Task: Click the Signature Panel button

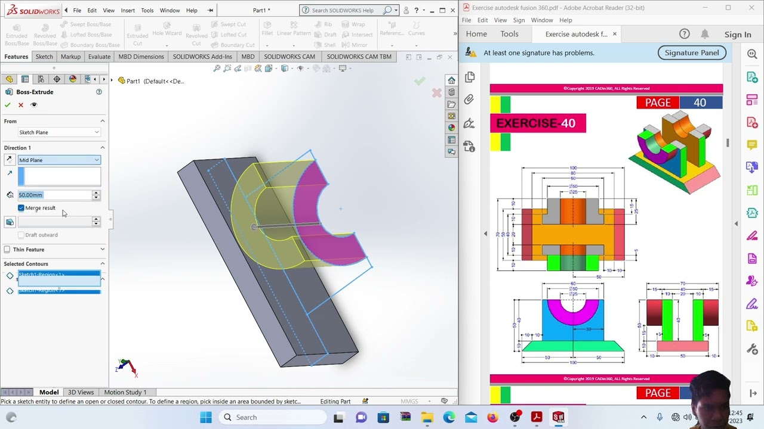Action: [x=692, y=52]
